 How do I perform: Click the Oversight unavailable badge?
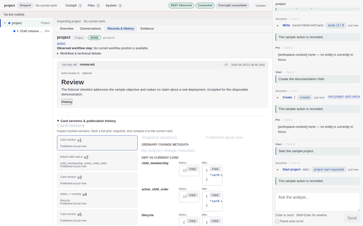pyautogui.click(x=233, y=6)
